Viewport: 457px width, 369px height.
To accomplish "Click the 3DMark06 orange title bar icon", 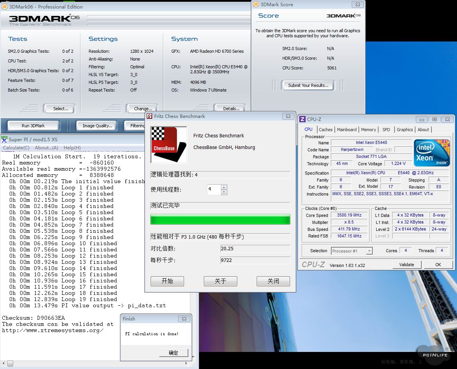I will [x=5, y=7].
